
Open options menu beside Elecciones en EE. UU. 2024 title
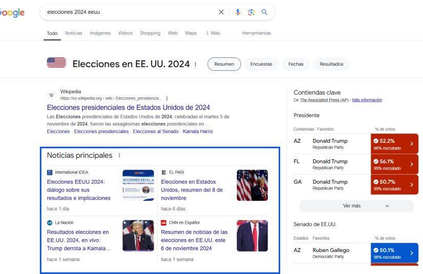[195, 64]
